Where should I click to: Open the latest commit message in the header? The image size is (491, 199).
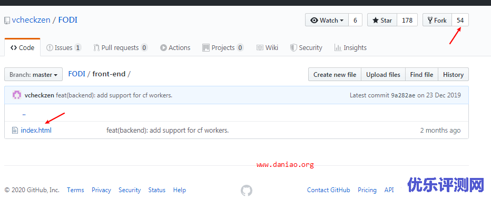[x=114, y=95]
